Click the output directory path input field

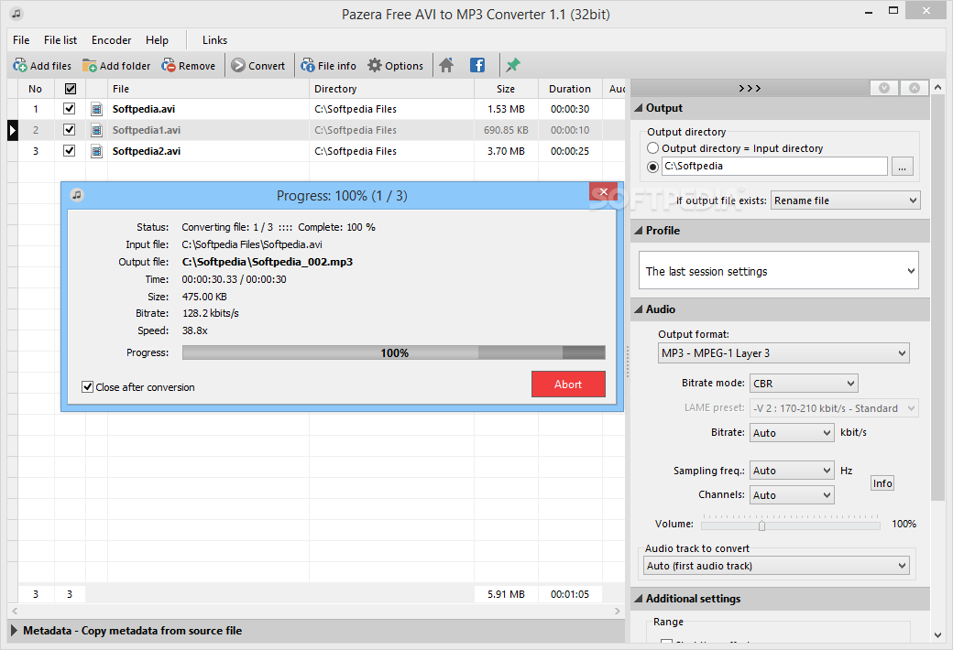pos(775,167)
